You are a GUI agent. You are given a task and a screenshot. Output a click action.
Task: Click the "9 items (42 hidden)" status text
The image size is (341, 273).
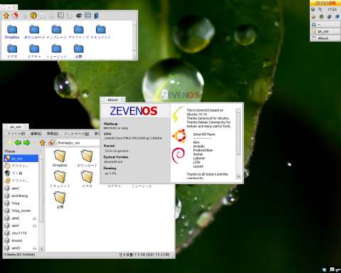point(19,255)
